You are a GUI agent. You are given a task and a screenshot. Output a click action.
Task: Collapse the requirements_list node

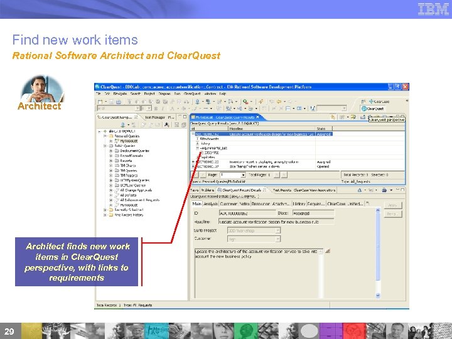click(198, 148)
